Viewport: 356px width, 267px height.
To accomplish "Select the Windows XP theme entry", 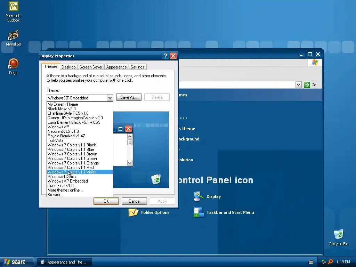I will click(x=80, y=127).
